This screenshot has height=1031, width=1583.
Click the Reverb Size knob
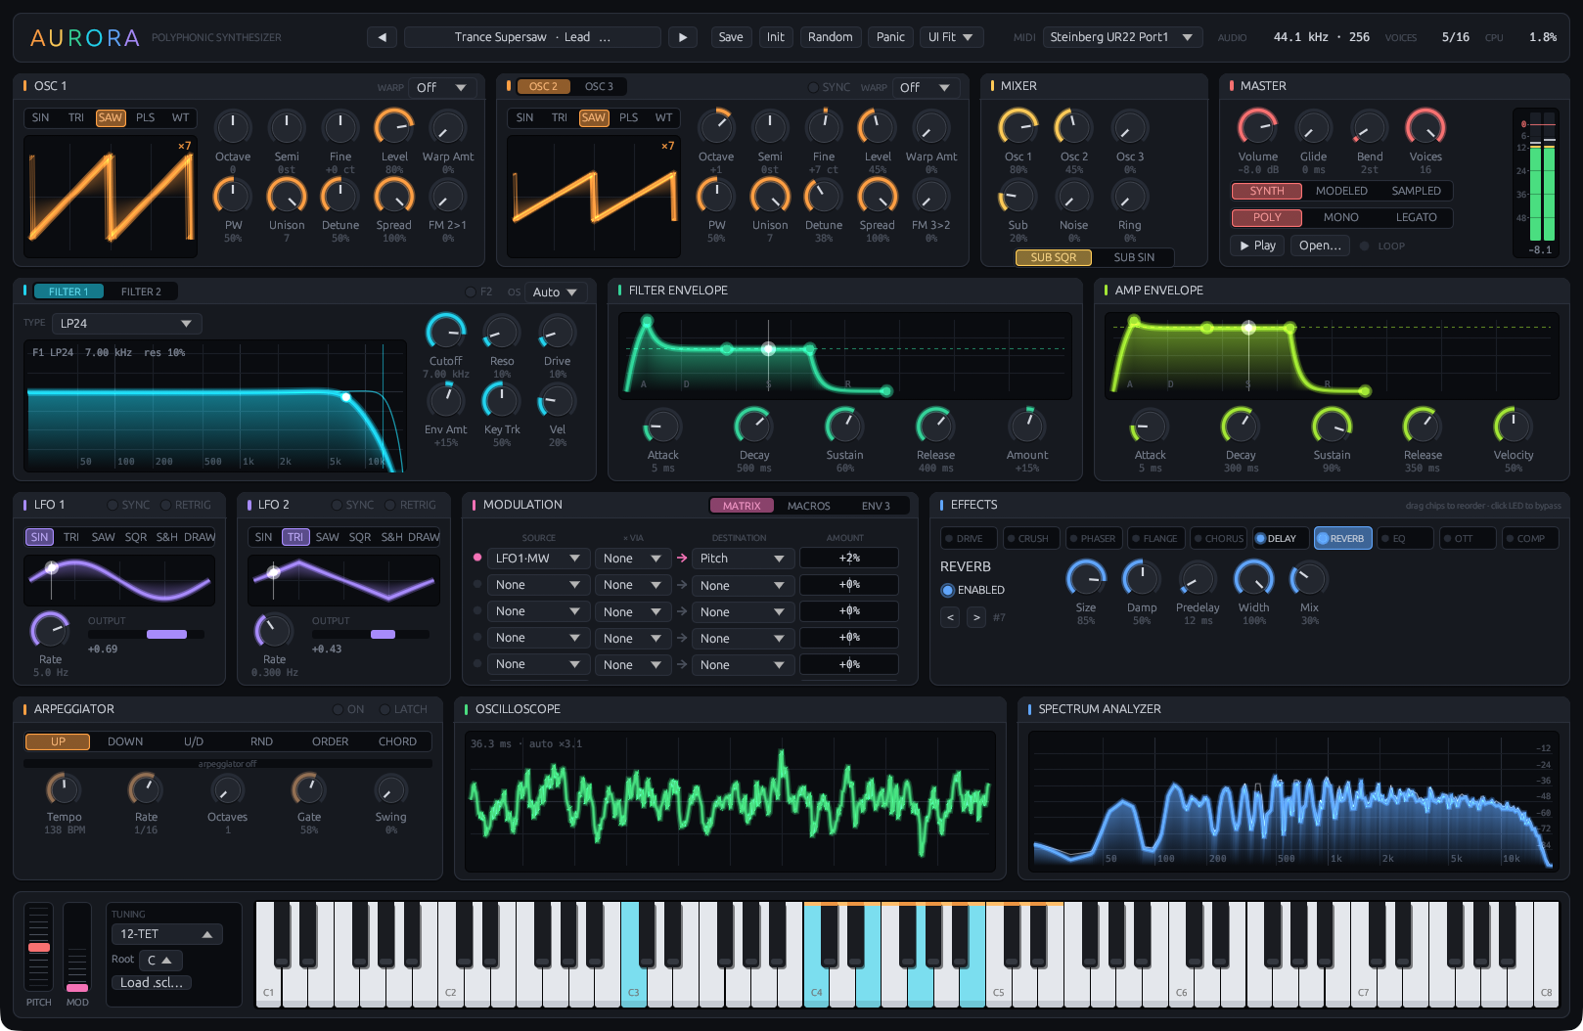pos(1086,579)
